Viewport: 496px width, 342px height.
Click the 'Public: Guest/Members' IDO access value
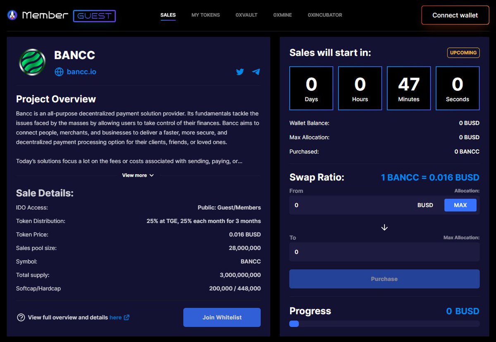pyautogui.click(x=229, y=207)
